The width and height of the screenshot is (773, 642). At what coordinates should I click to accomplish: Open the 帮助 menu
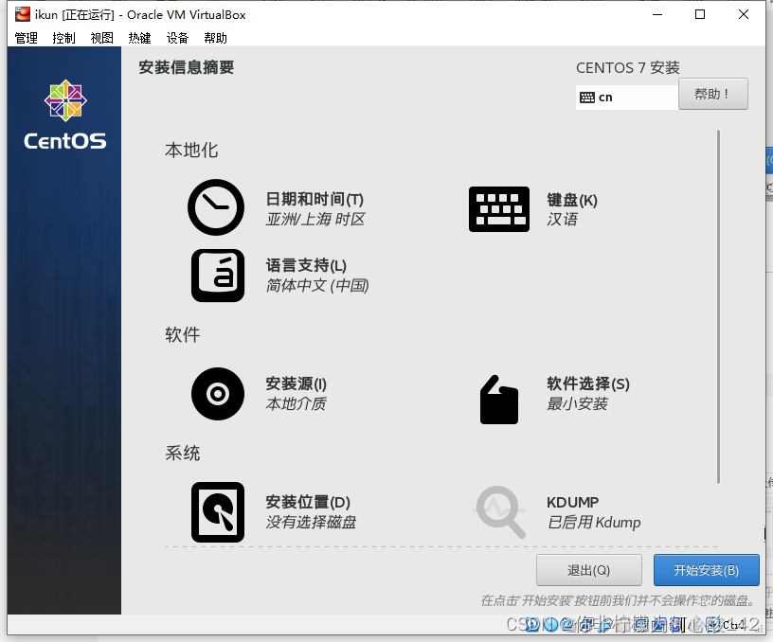pyautogui.click(x=213, y=38)
